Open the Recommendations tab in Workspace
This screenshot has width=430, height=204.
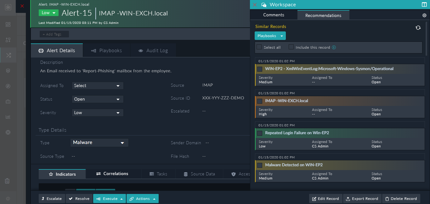point(323,15)
